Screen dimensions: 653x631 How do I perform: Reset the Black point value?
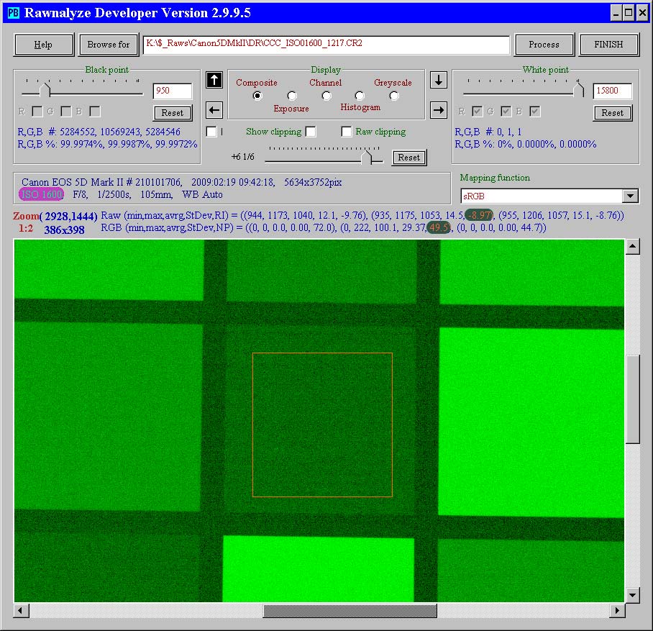click(173, 113)
